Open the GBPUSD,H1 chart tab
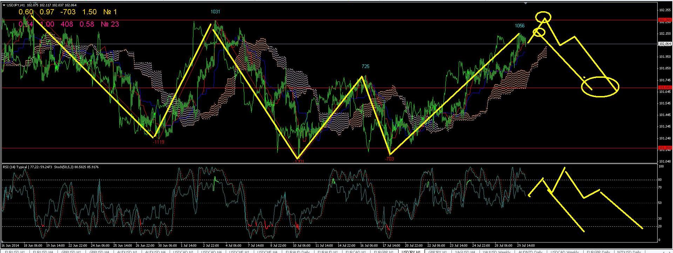This screenshot has width=673, height=253. [71, 251]
